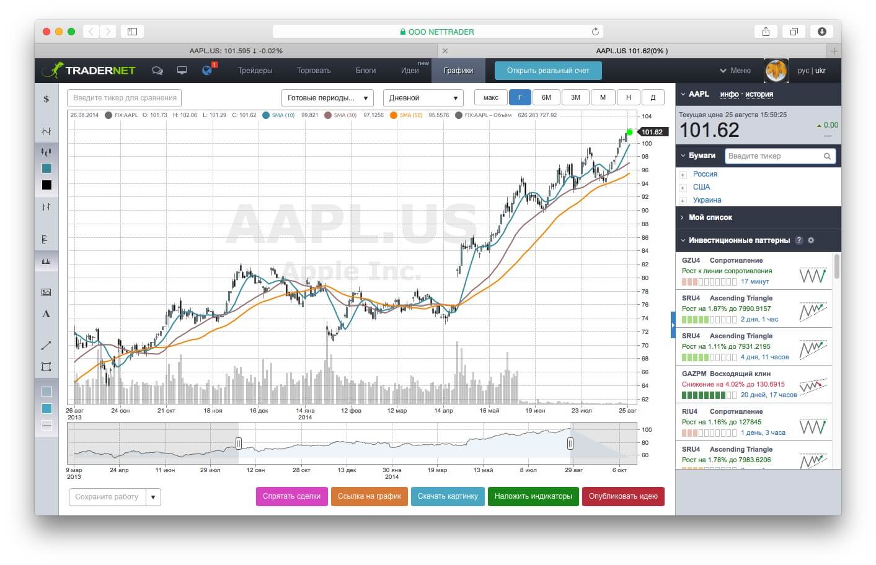Screen dimensions: 876x565
Task: Open the 'Торговать' menu item
Action: 314,71
